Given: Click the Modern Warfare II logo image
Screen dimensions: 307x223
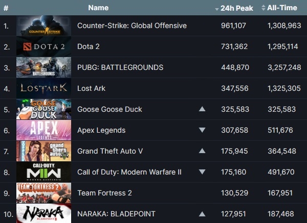Looking at the screenshot, I should 43,172.
